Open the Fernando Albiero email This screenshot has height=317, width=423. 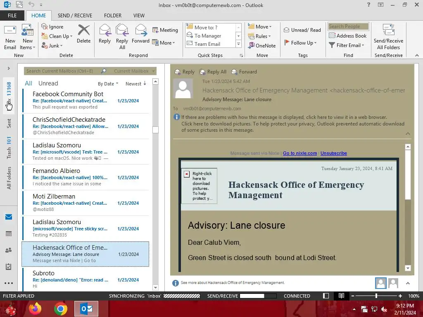[86, 177]
